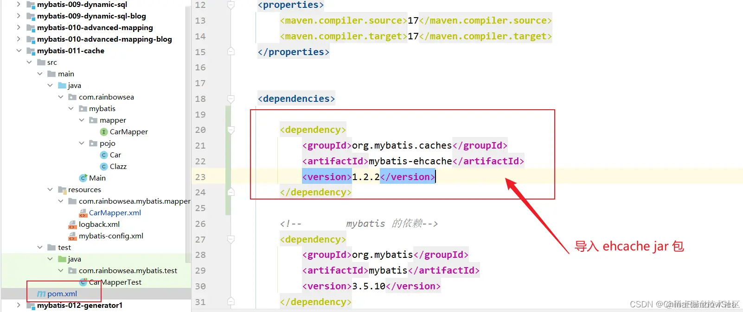
Task: Click the XML icon beside mybatis-config.xml
Action: (x=72, y=236)
